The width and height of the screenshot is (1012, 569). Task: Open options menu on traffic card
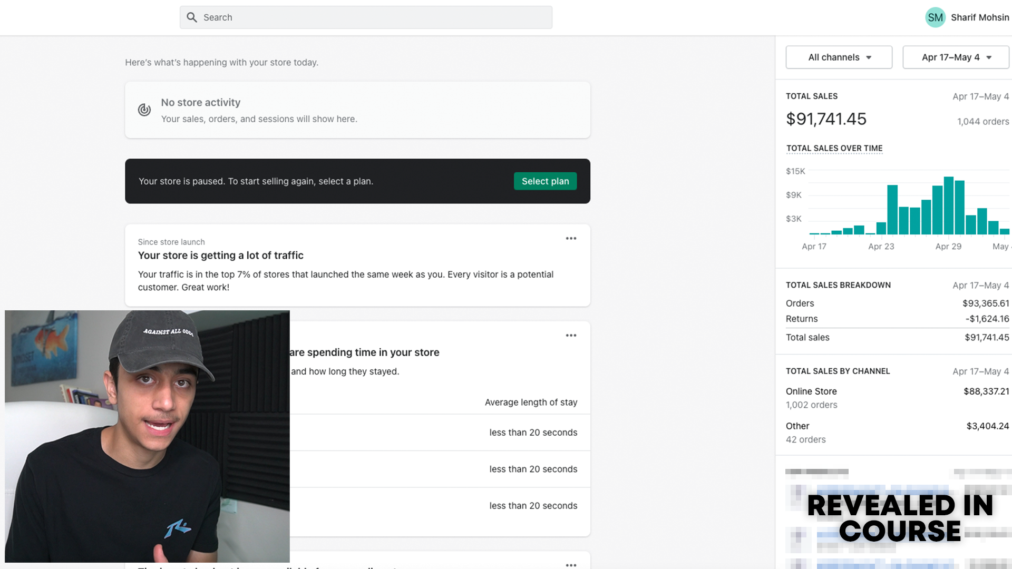(571, 239)
